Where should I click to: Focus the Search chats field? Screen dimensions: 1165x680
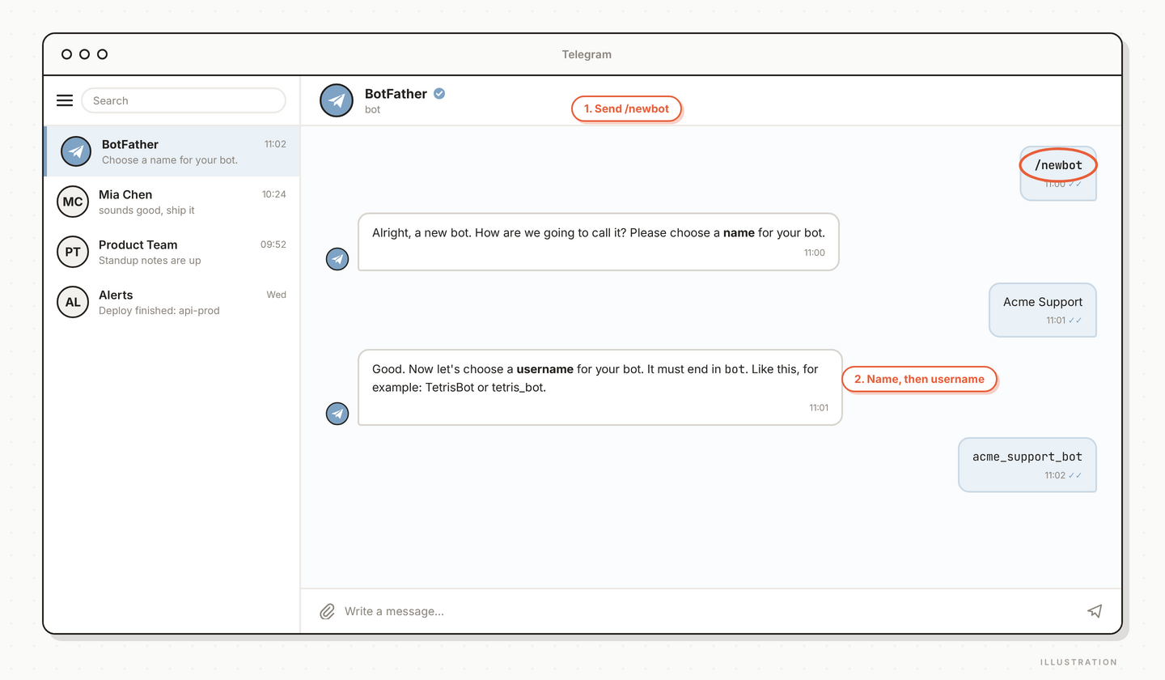[184, 100]
